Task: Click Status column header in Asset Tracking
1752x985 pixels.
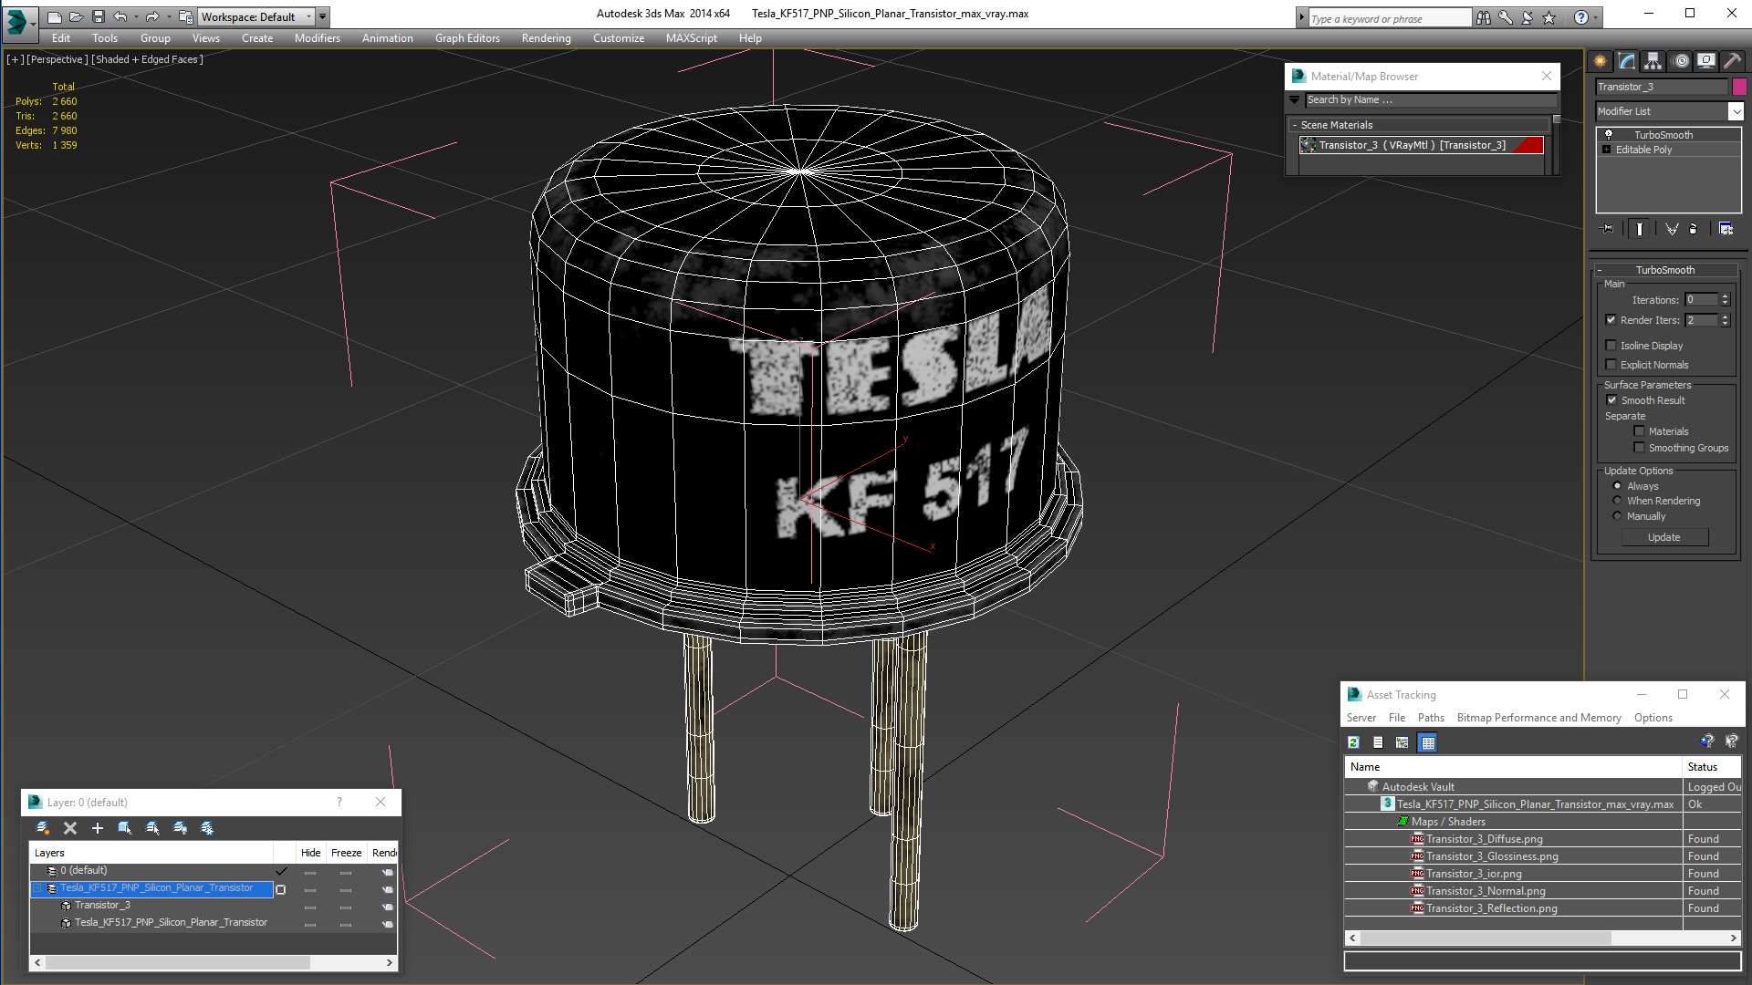Action: (x=1711, y=767)
